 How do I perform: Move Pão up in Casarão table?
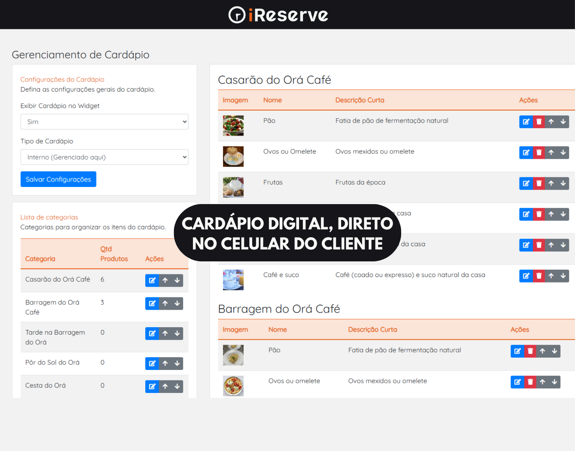click(551, 122)
